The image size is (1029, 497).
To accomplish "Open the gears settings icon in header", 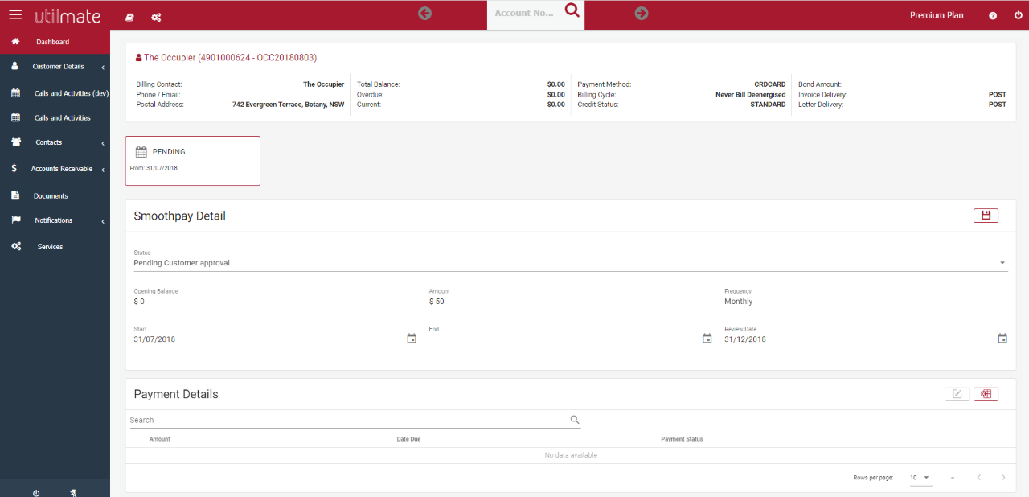I will (x=156, y=17).
